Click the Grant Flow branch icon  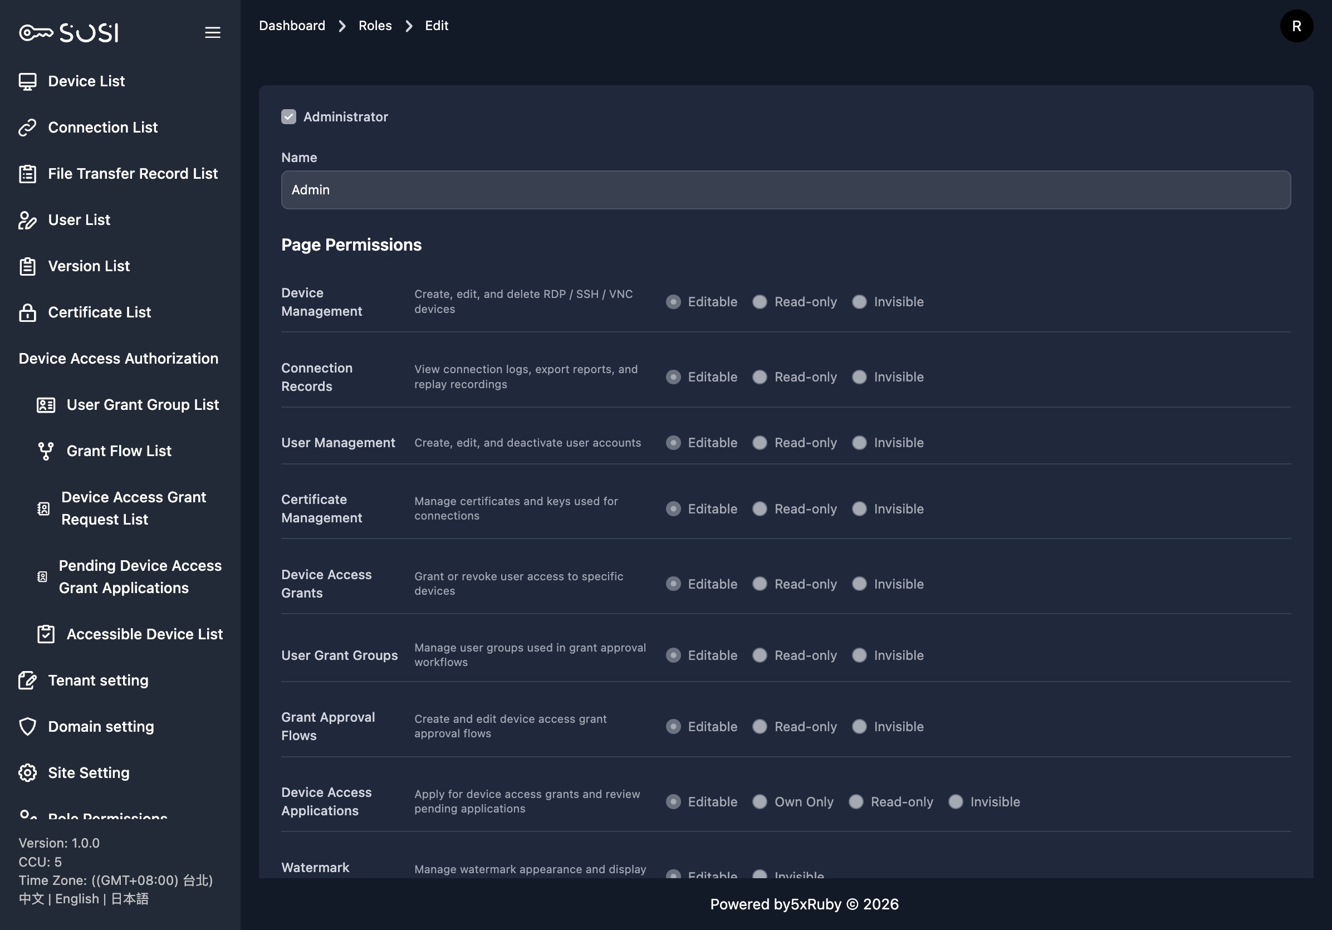(x=46, y=451)
